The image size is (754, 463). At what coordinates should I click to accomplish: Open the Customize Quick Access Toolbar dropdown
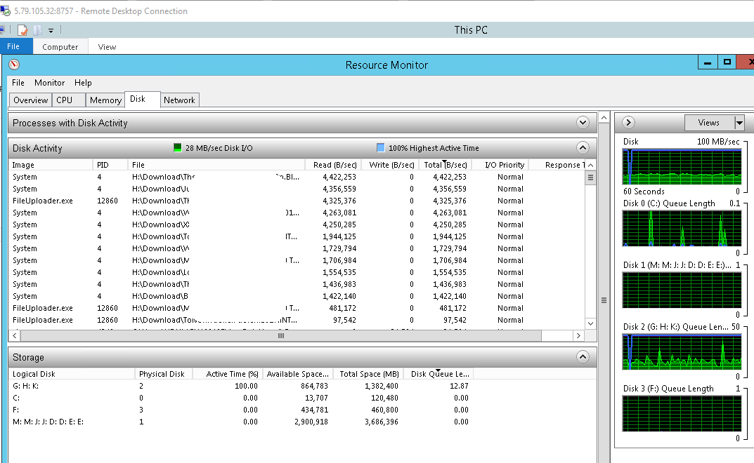click(51, 31)
